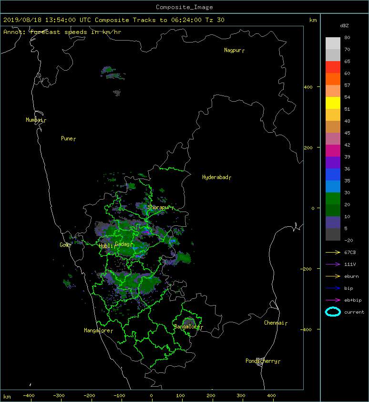369x402 pixels.
Task: Click -400 on the vertical axis
Action: tap(306, 330)
